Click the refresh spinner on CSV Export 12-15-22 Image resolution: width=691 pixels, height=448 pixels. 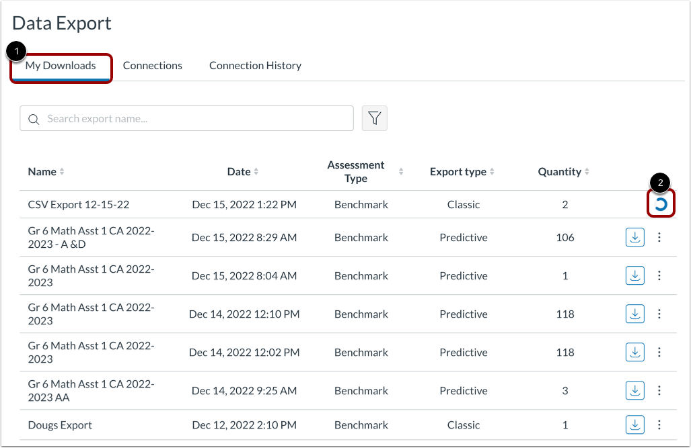[x=661, y=204]
